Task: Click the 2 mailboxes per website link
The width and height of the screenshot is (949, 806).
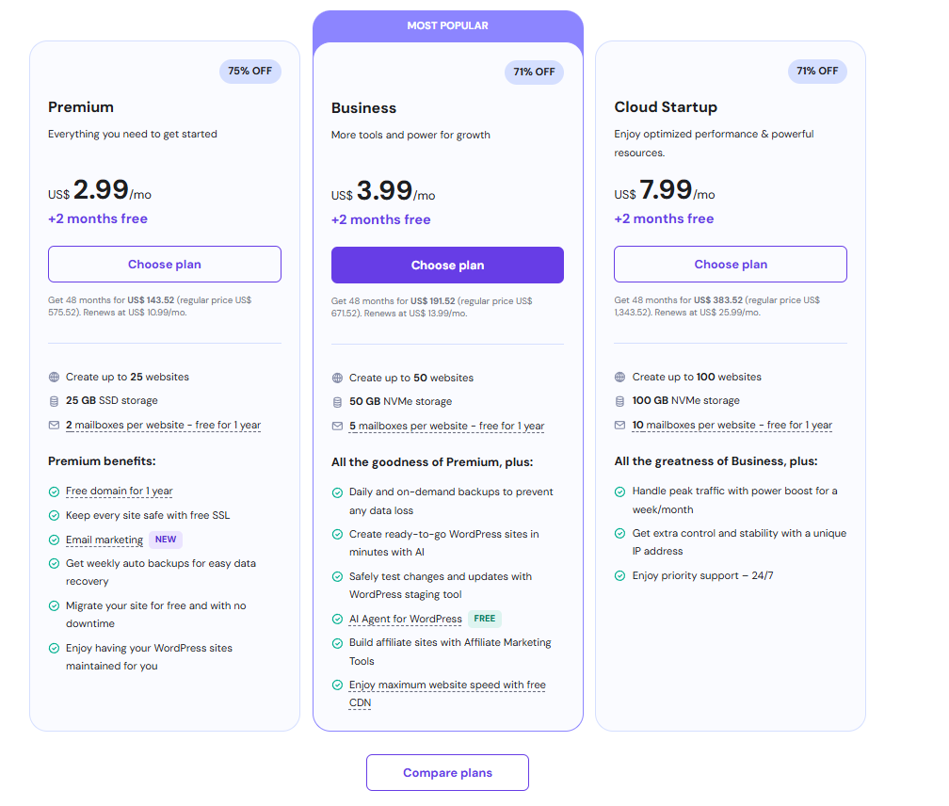Action: coord(163,425)
